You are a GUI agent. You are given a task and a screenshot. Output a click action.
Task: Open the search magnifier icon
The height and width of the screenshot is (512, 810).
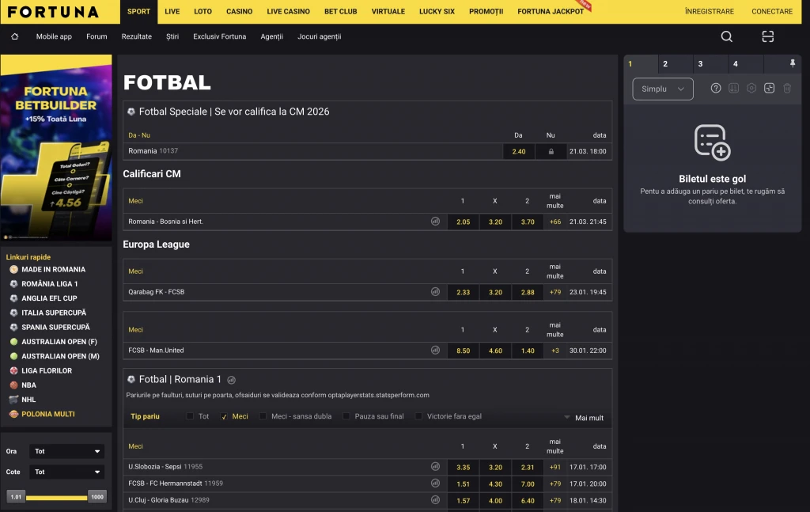[x=726, y=36]
